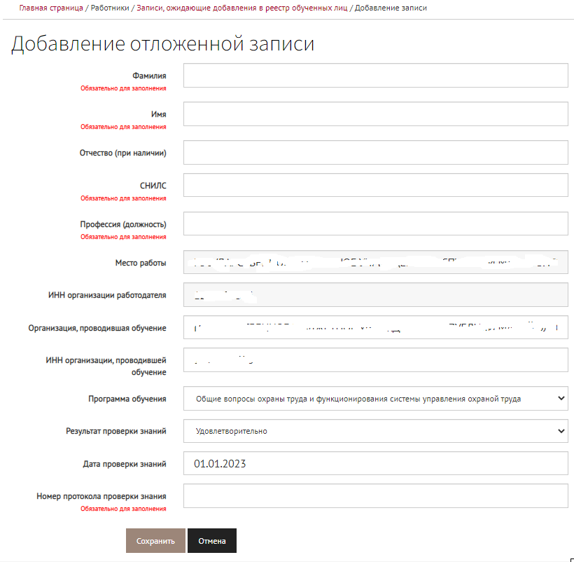Click Обязательно для заполнения under Номер протокола
This screenshot has width=574, height=562.
[123, 509]
